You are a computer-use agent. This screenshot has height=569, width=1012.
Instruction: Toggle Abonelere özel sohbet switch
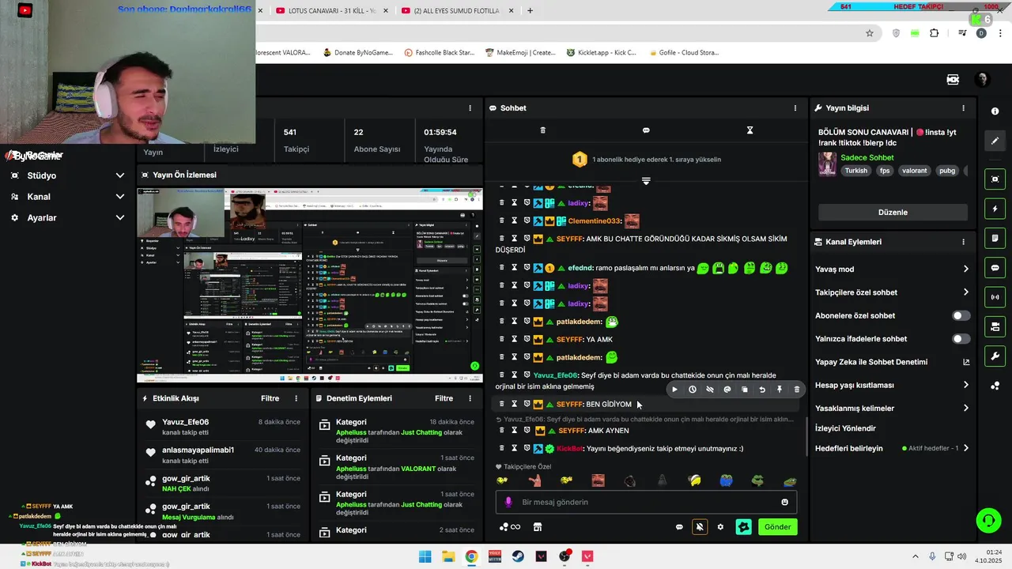pos(961,315)
